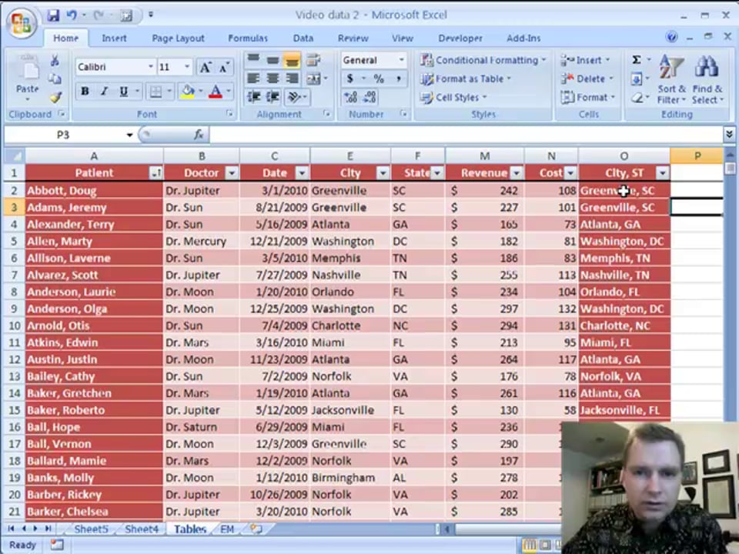Undo the last action
Image resolution: width=739 pixels, height=554 pixels.
click(72, 15)
